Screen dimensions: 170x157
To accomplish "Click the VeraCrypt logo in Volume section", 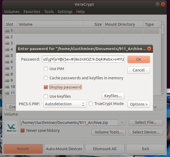I will (11, 127).
